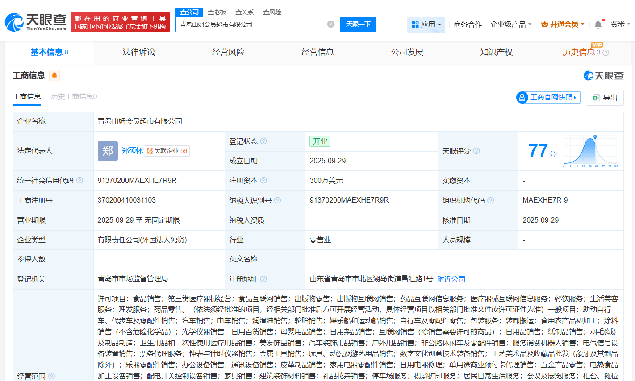This screenshot has height=381, width=635.
Task: Click help icon next to 注册资本
Action: (x=263, y=180)
